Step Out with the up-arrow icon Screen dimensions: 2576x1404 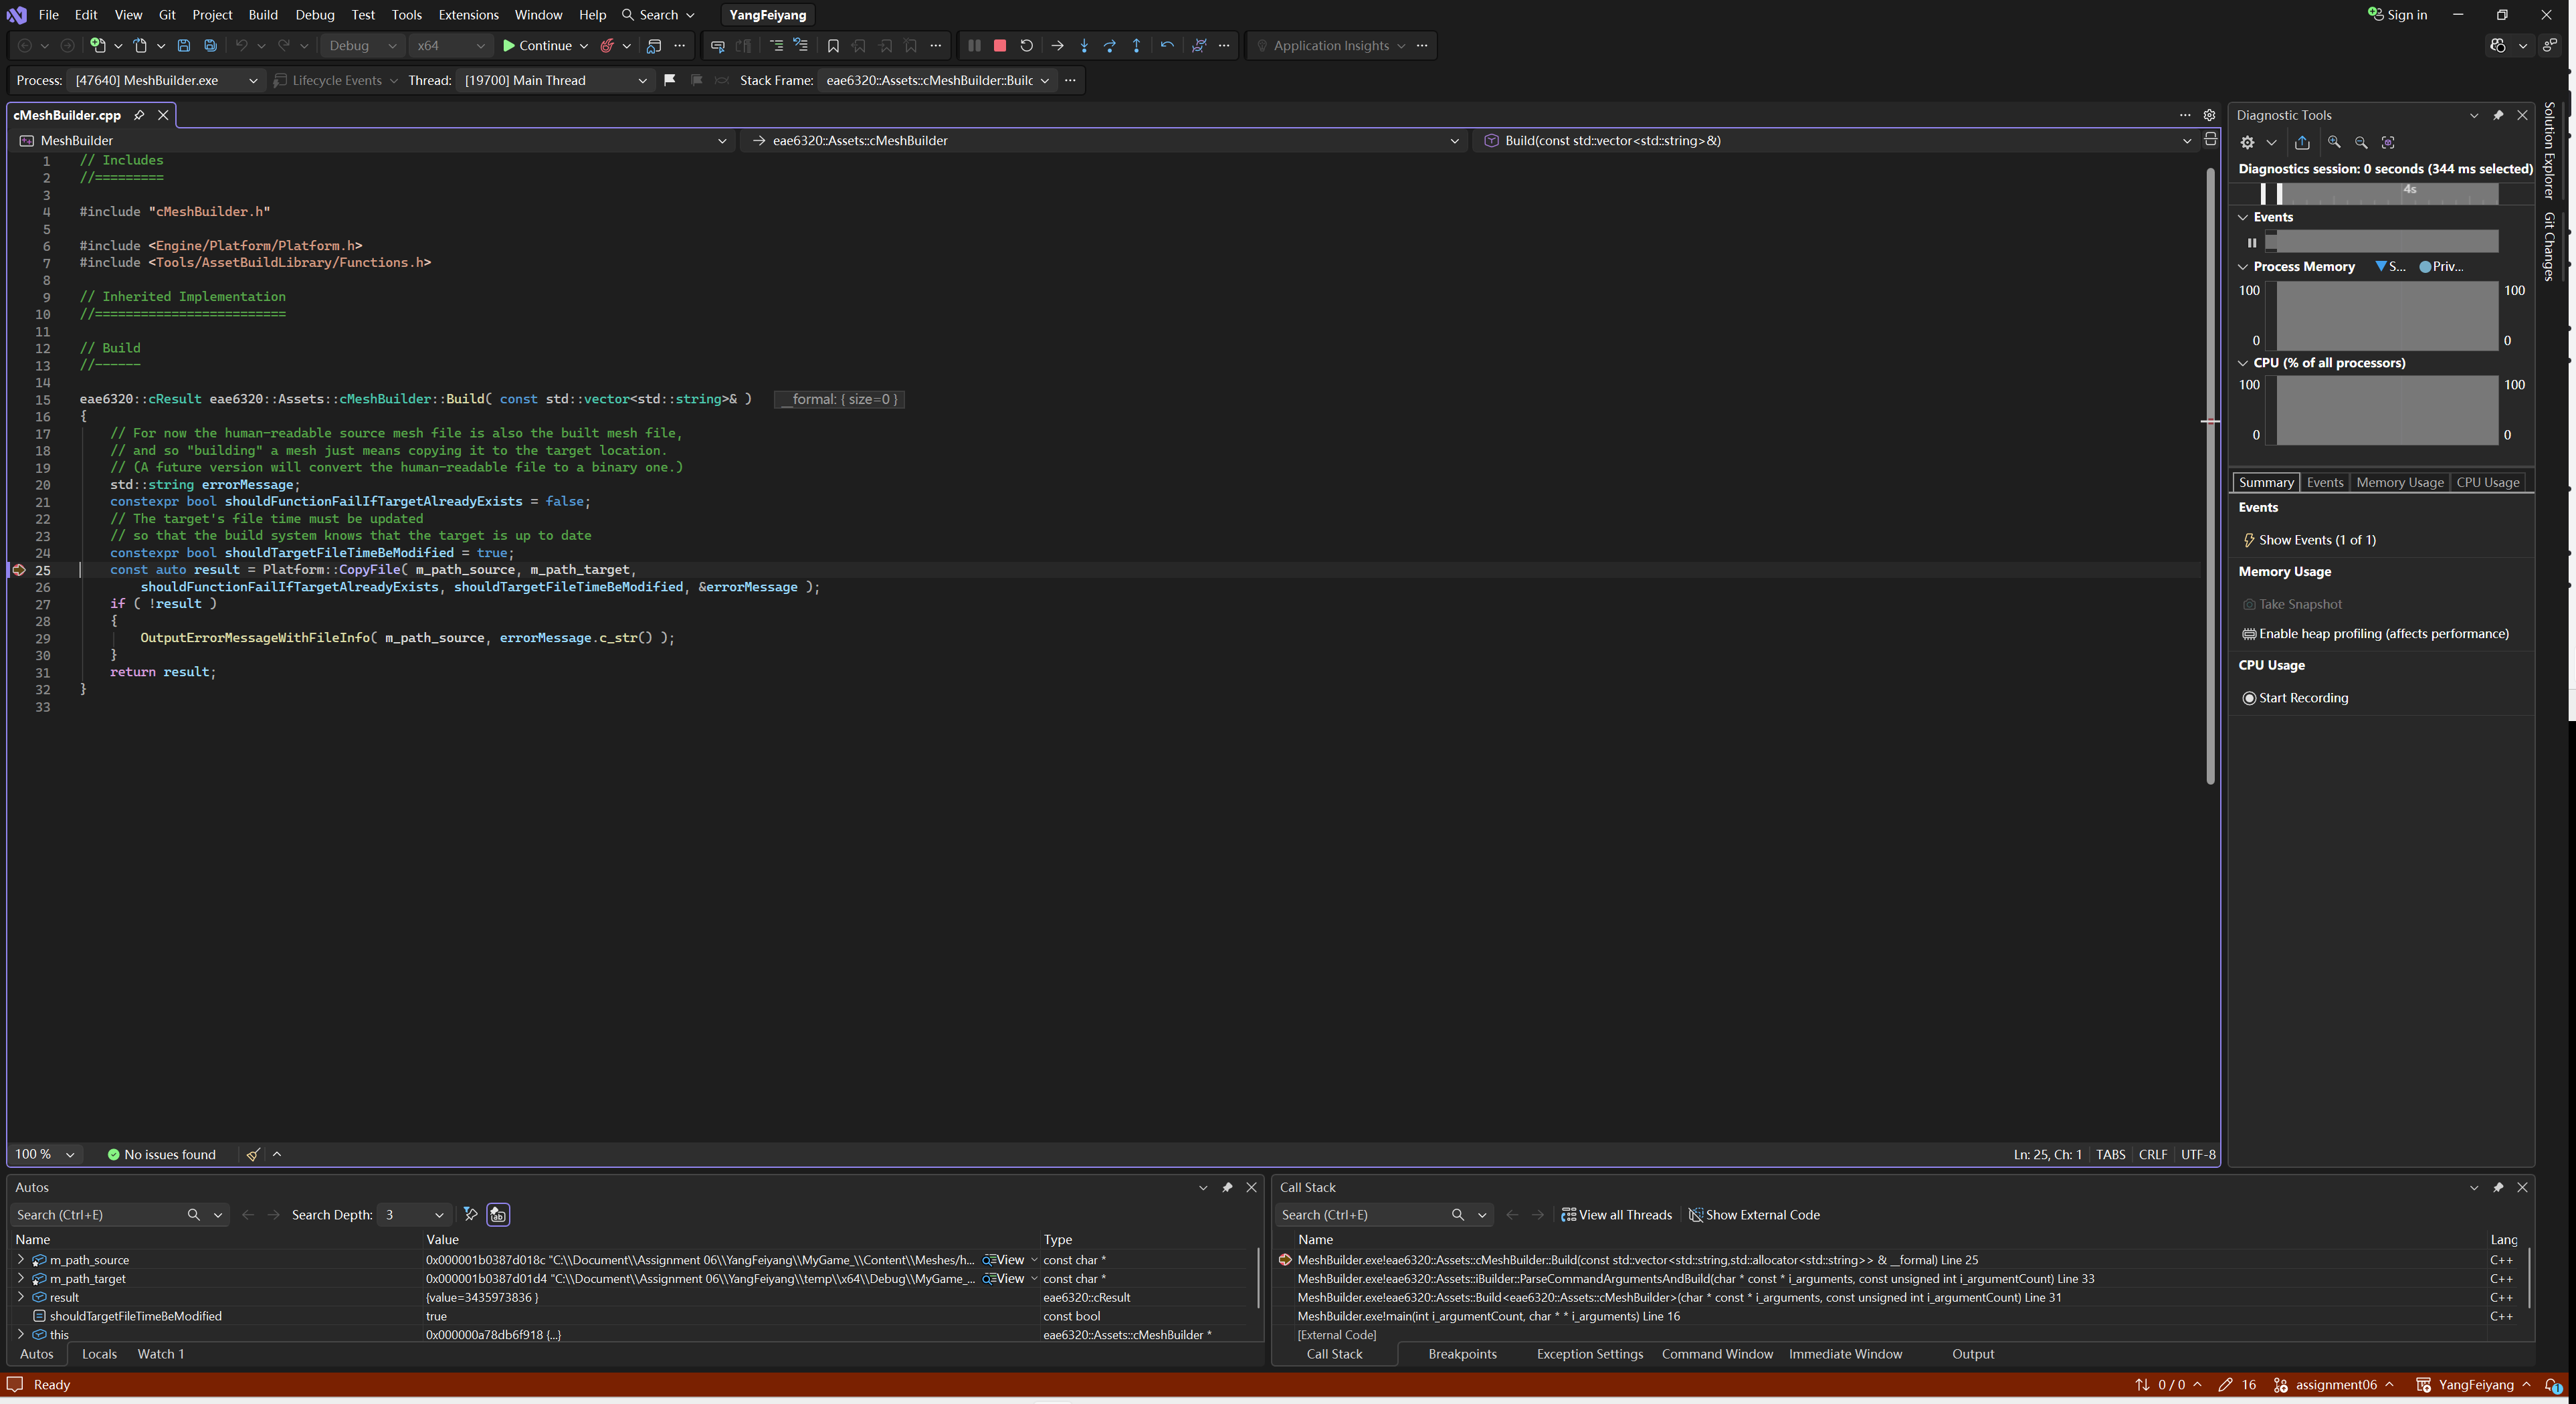point(1136,45)
